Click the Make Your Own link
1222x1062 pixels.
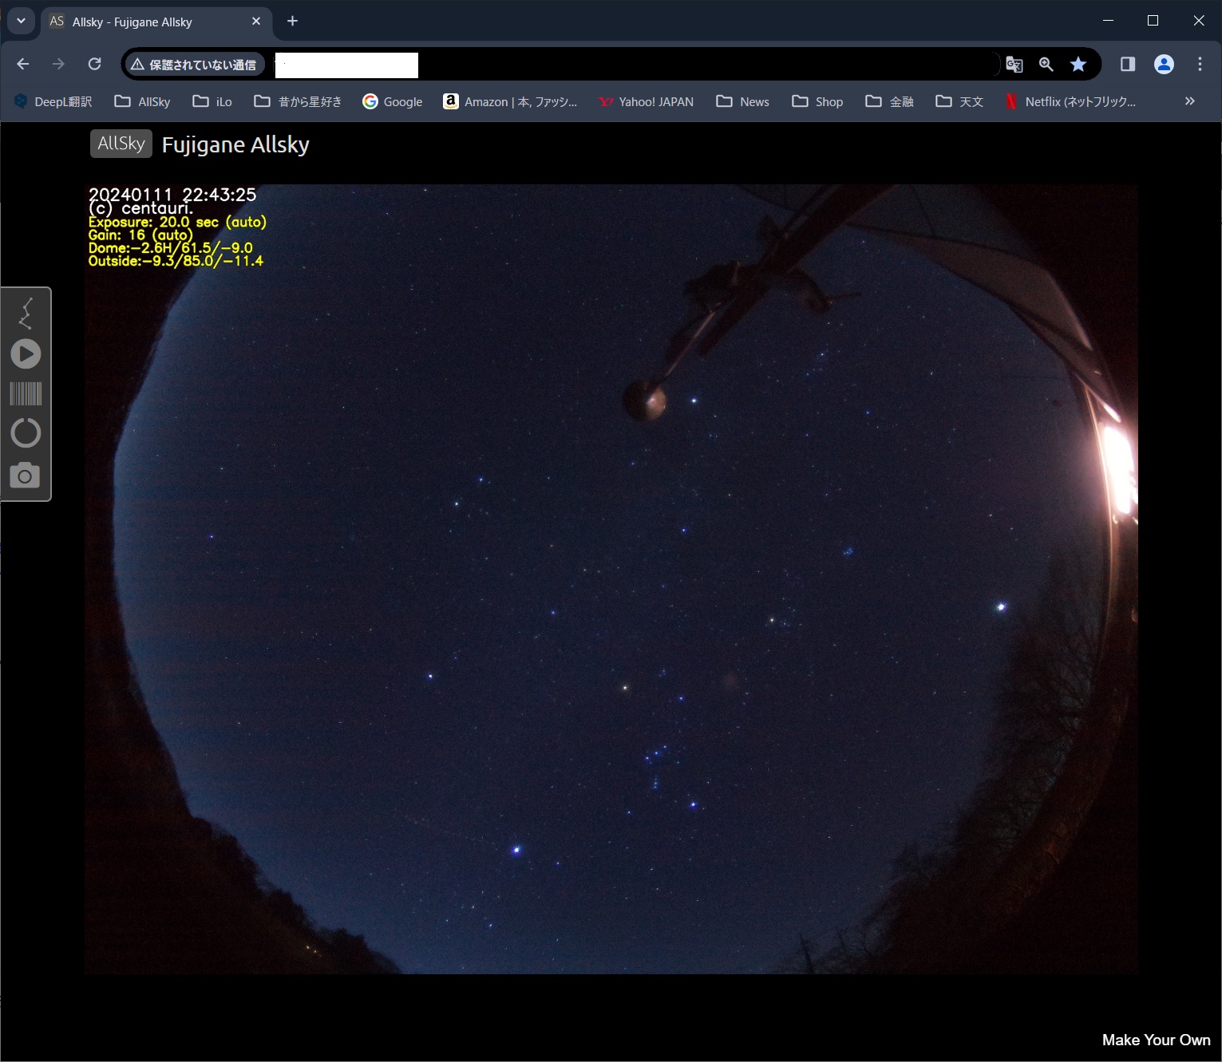[1156, 1040]
